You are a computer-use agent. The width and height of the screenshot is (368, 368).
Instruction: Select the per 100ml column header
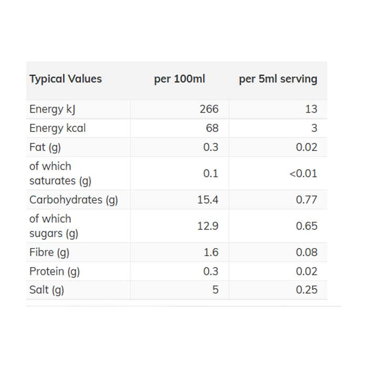pos(179,79)
